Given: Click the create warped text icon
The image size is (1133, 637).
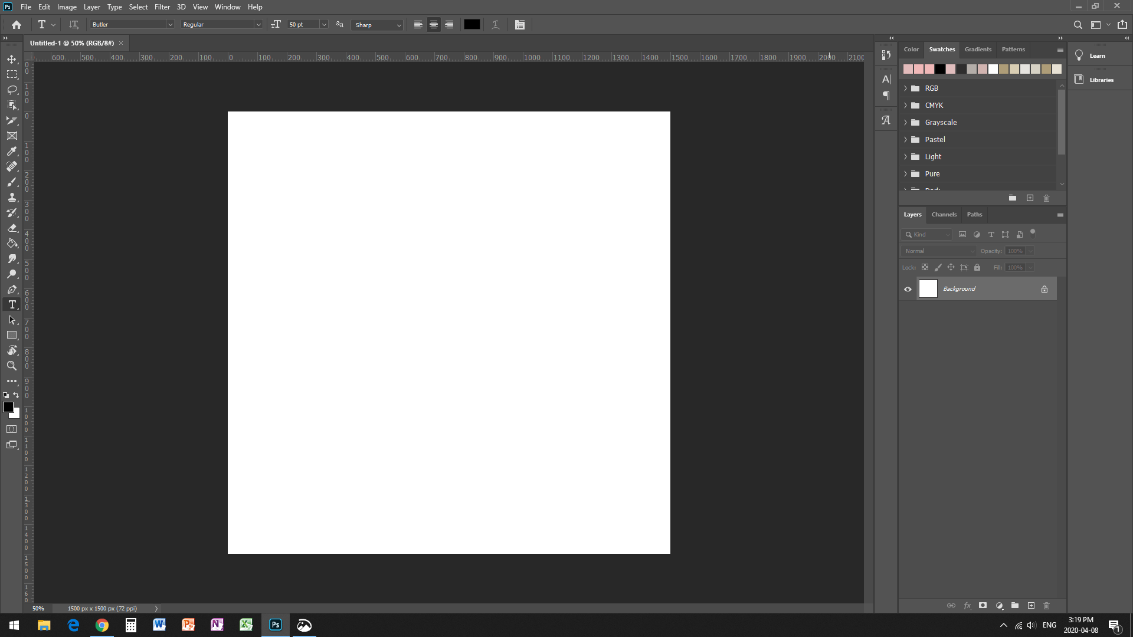Looking at the screenshot, I should tap(496, 25).
